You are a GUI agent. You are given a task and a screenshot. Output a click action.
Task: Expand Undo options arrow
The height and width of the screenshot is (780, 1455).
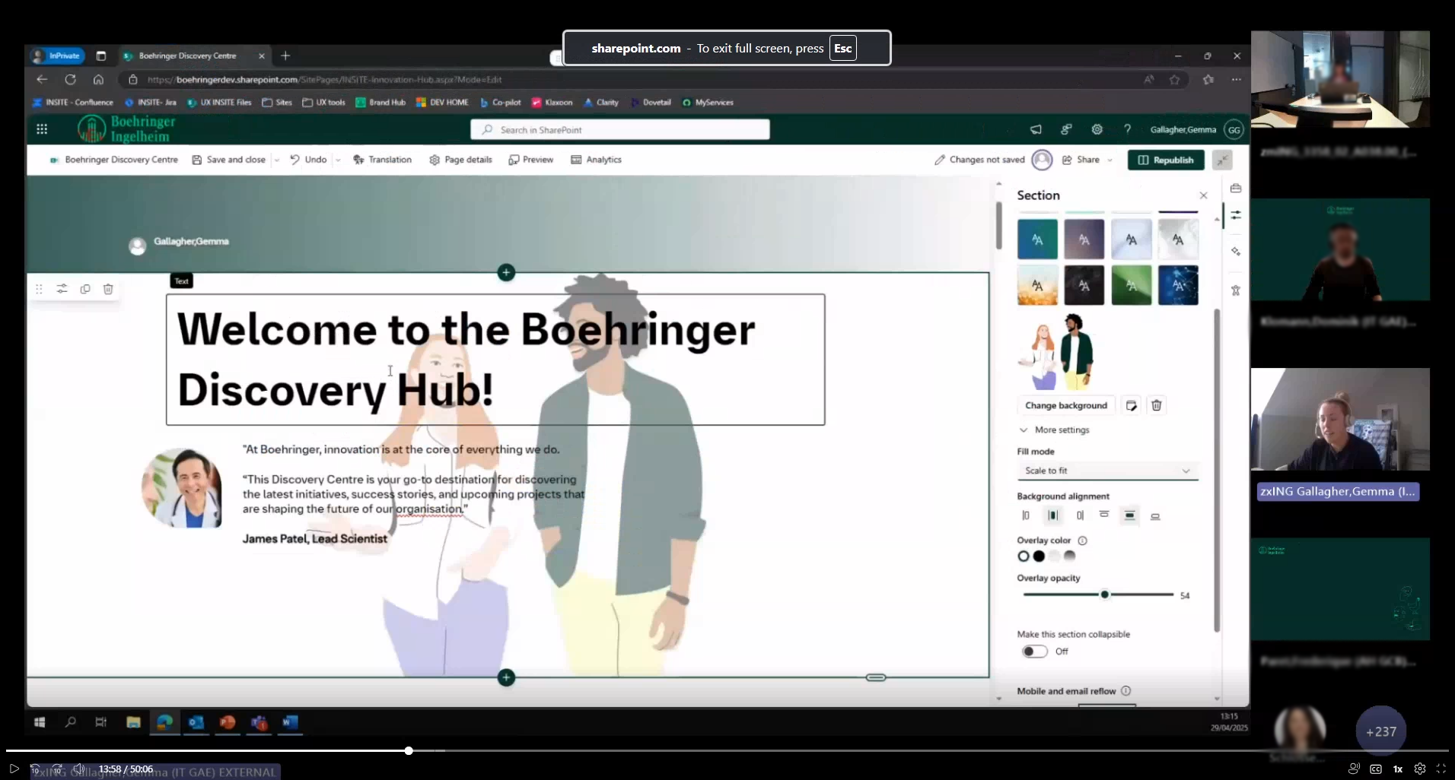point(337,160)
